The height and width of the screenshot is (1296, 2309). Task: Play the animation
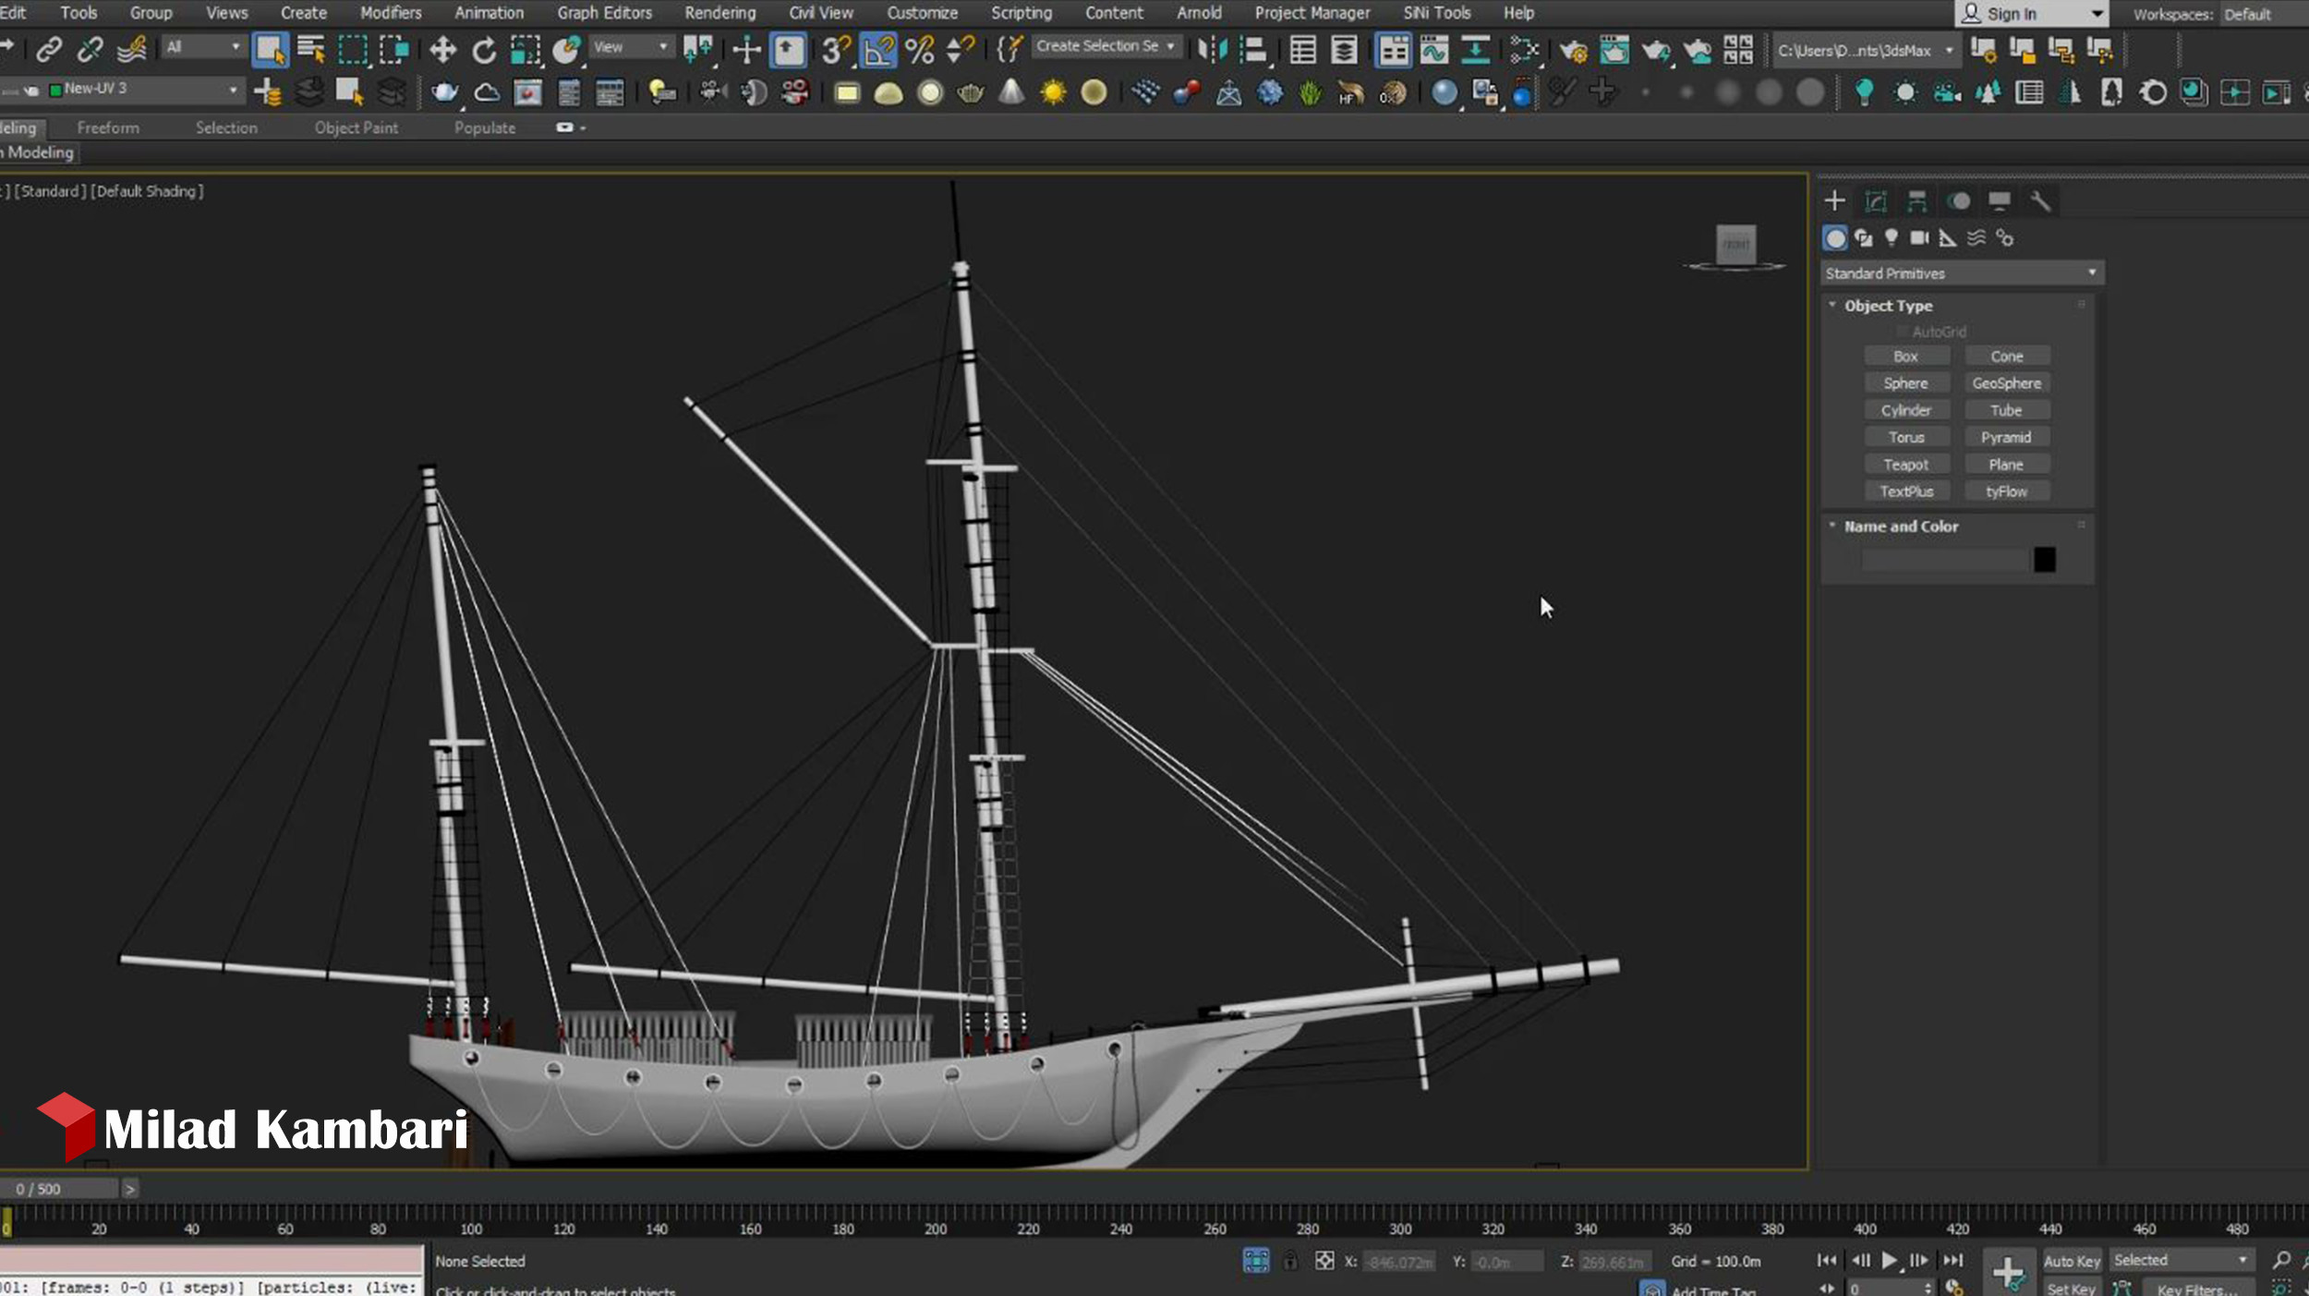(x=1890, y=1261)
